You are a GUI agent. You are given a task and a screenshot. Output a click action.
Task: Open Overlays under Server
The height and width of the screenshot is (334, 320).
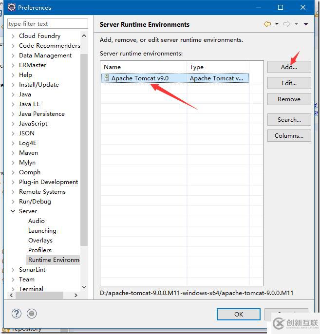[40, 241]
